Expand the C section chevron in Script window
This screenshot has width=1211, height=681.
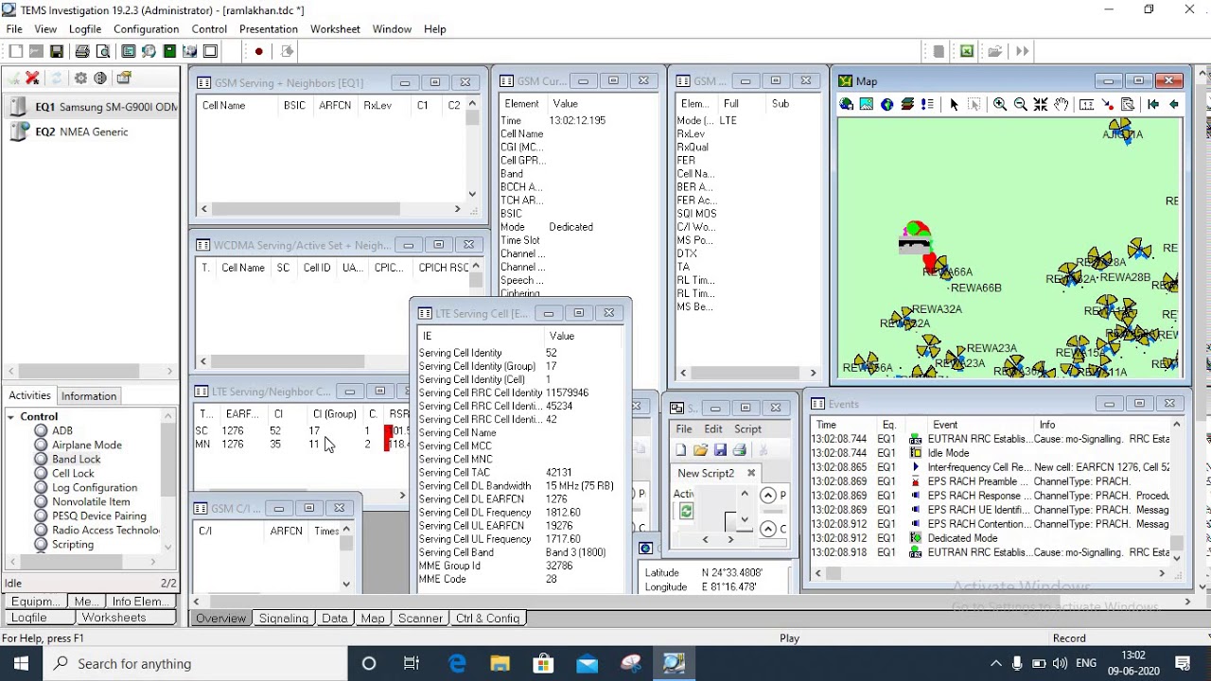768,529
